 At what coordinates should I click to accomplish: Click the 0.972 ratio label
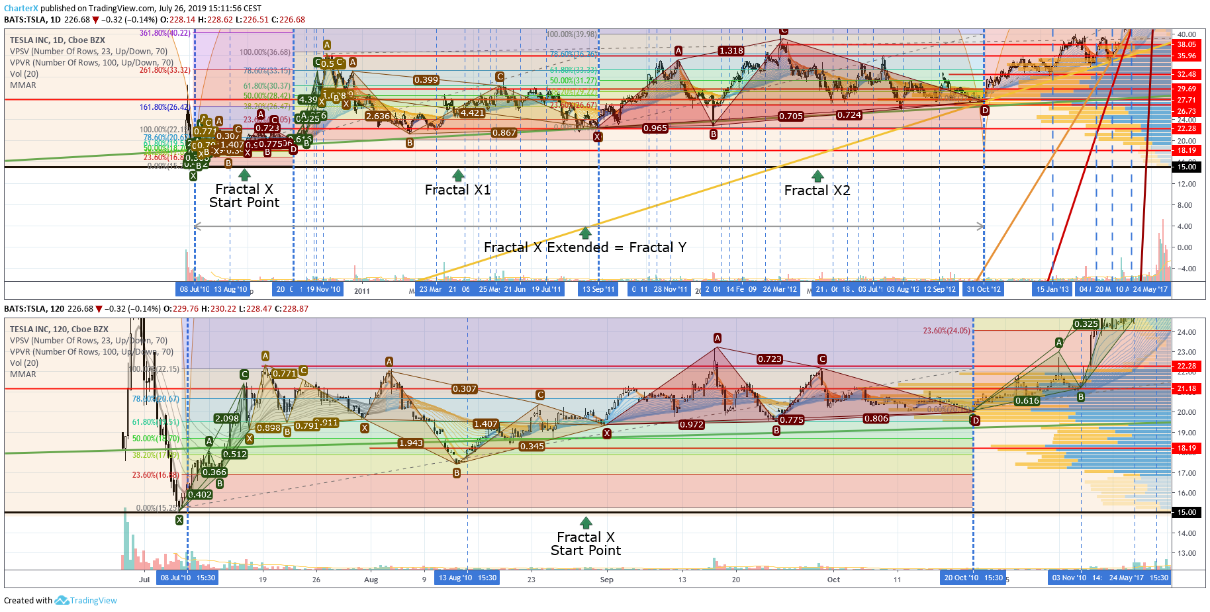coord(692,425)
